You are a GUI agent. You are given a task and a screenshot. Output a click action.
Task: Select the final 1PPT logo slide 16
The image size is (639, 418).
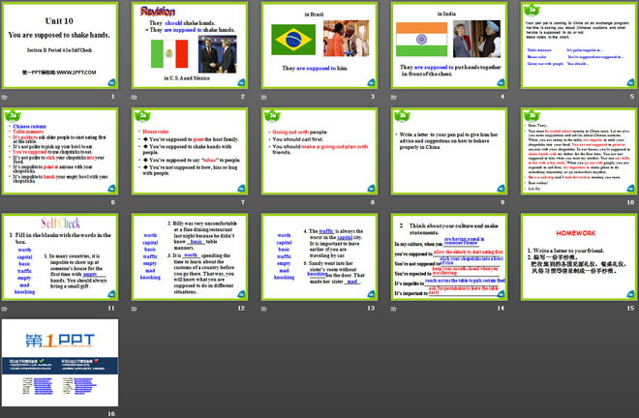coord(61,362)
